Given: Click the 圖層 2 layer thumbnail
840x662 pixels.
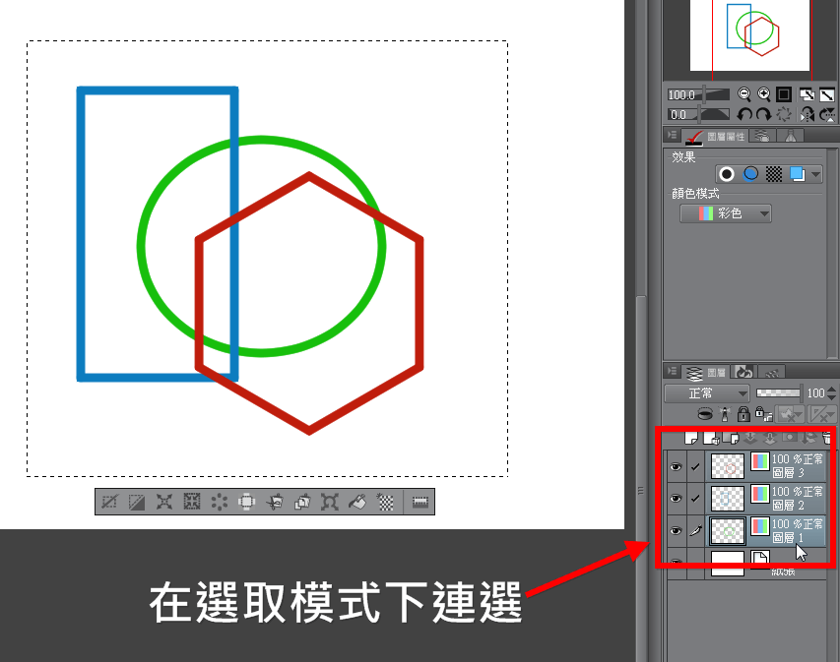Looking at the screenshot, I should tap(727, 498).
